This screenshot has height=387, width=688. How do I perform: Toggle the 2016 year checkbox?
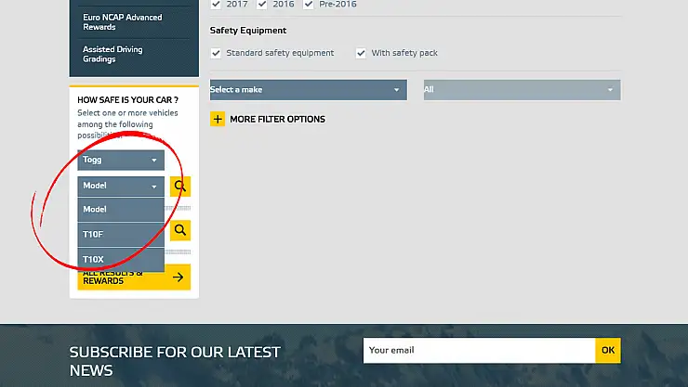click(x=262, y=5)
